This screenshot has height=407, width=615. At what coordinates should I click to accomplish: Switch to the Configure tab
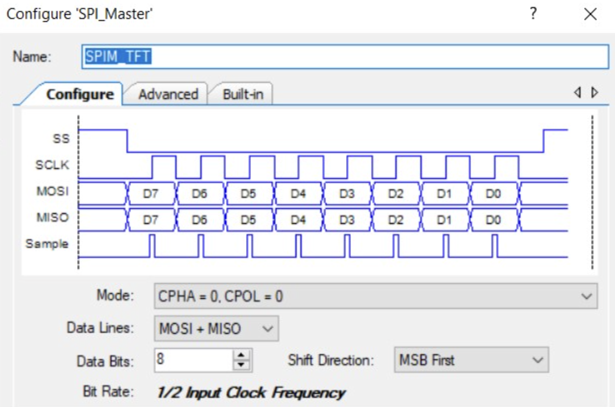click(x=80, y=94)
